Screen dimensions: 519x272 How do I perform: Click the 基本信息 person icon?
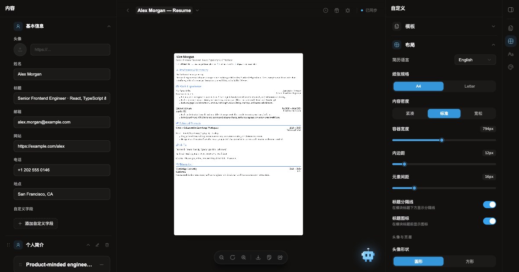pos(18,26)
